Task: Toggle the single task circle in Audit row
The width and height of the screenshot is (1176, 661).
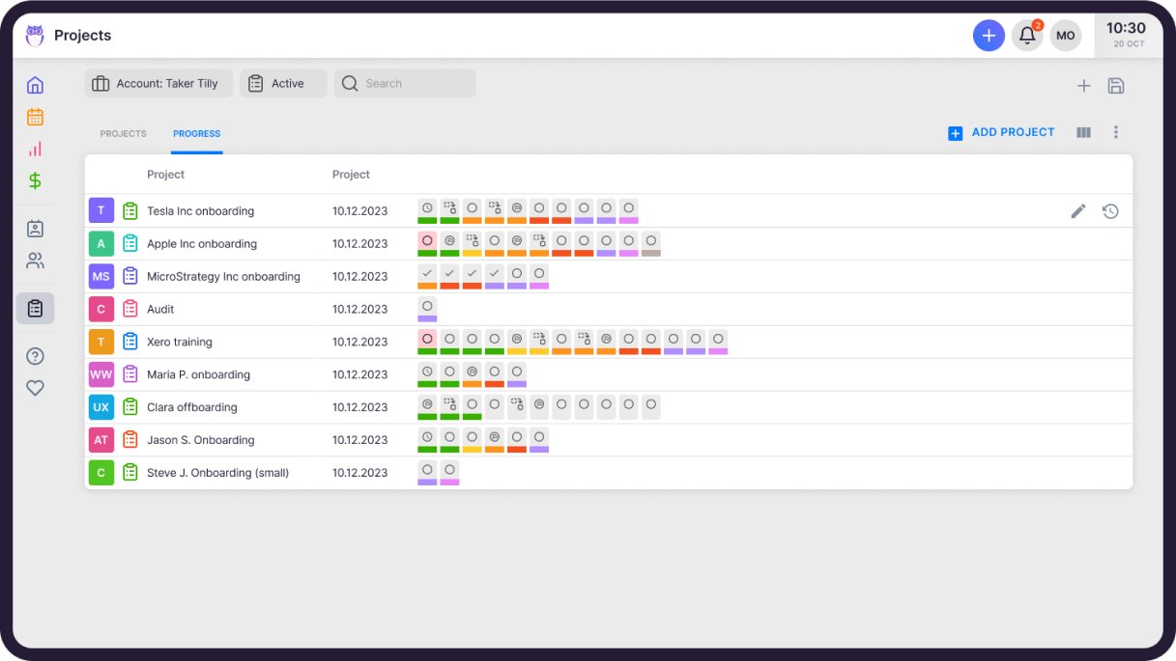Action: click(x=427, y=306)
